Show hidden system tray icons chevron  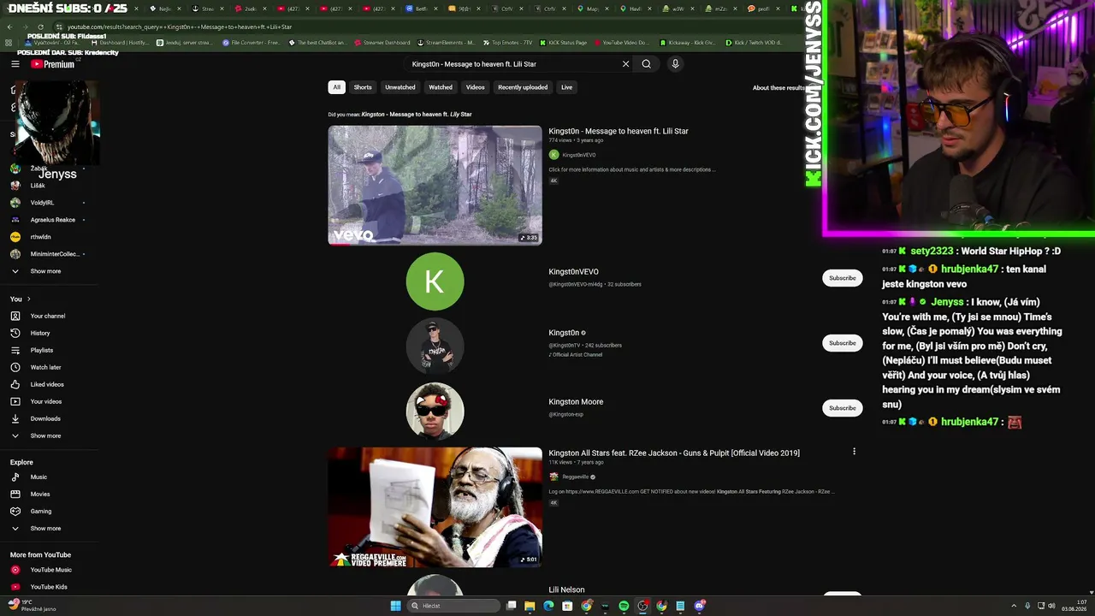pos(1015,606)
